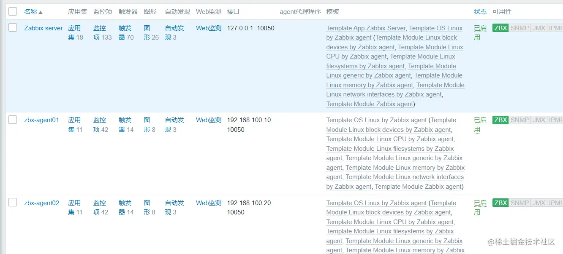Screen dimensions: 563x254
Task: Click the 可用性 column header
Action: [502, 12]
